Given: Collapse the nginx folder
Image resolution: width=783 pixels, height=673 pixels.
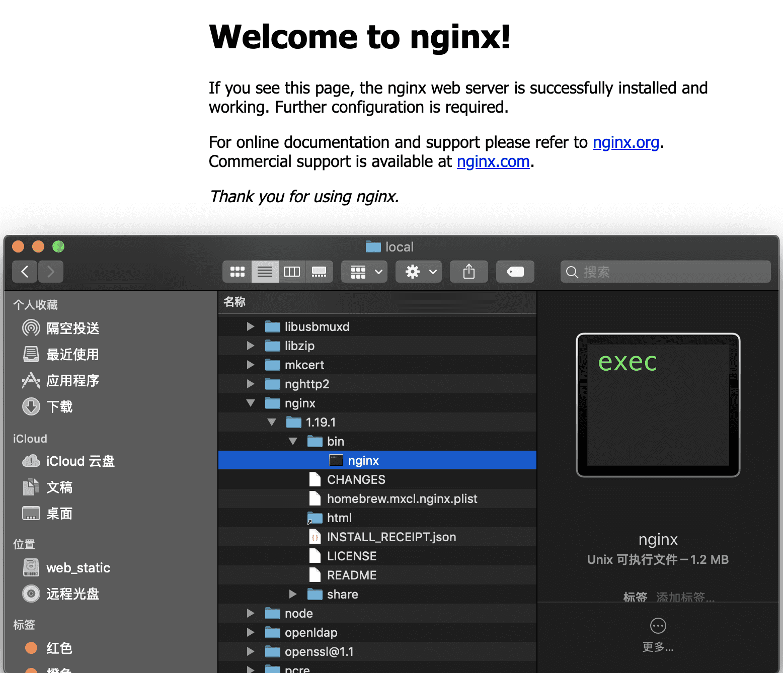Looking at the screenshot, I should (x=251, y=403).
